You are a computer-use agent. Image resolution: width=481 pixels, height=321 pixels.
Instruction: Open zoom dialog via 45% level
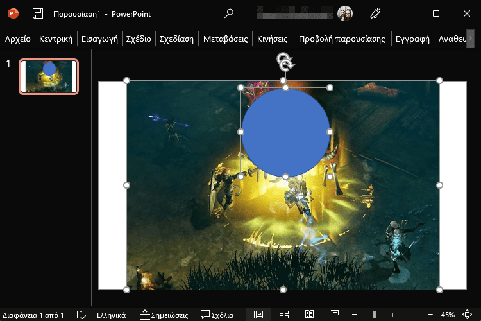coord(448,315)
